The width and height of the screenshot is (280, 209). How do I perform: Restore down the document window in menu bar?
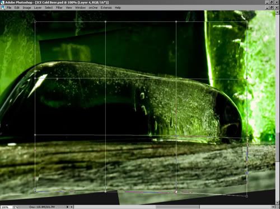(x=272, y=7)
